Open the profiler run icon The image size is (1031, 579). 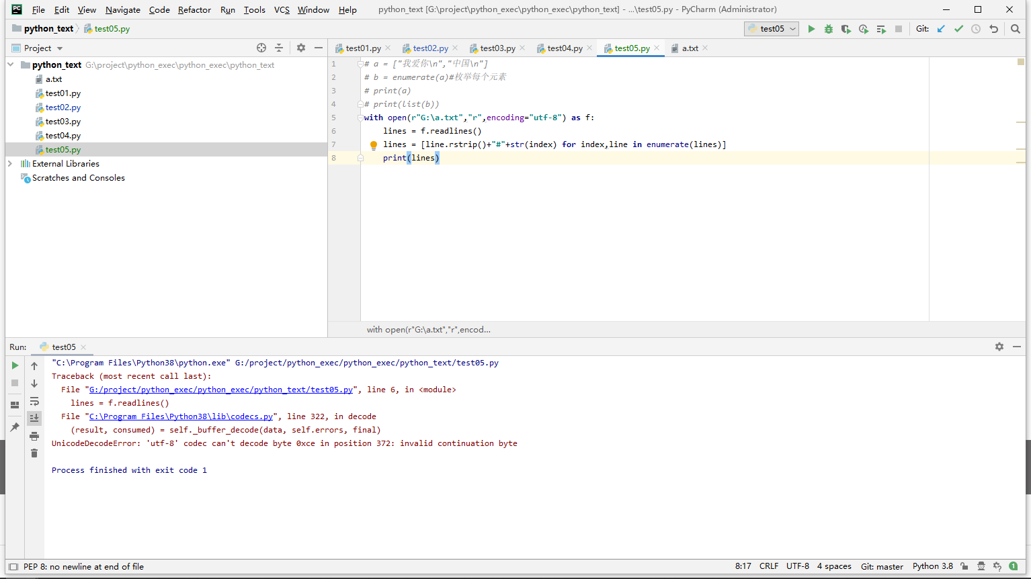pos(864,29)
